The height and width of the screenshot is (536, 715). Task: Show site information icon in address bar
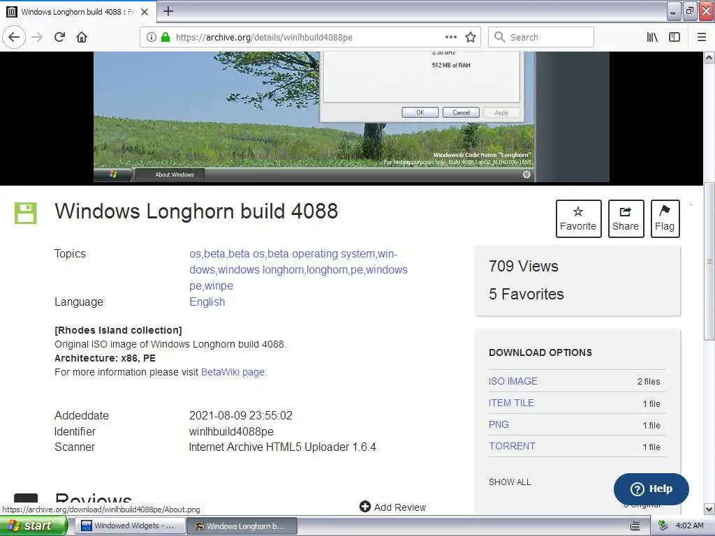[152, 37]
